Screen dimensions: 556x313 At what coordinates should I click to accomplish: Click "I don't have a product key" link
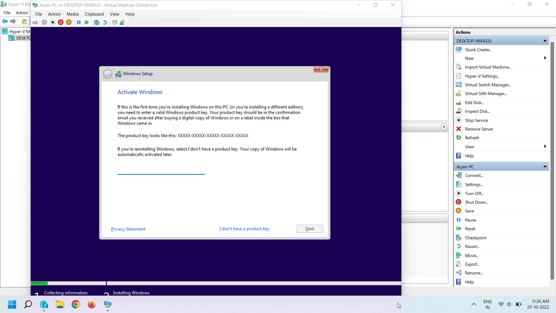point(244,229)
